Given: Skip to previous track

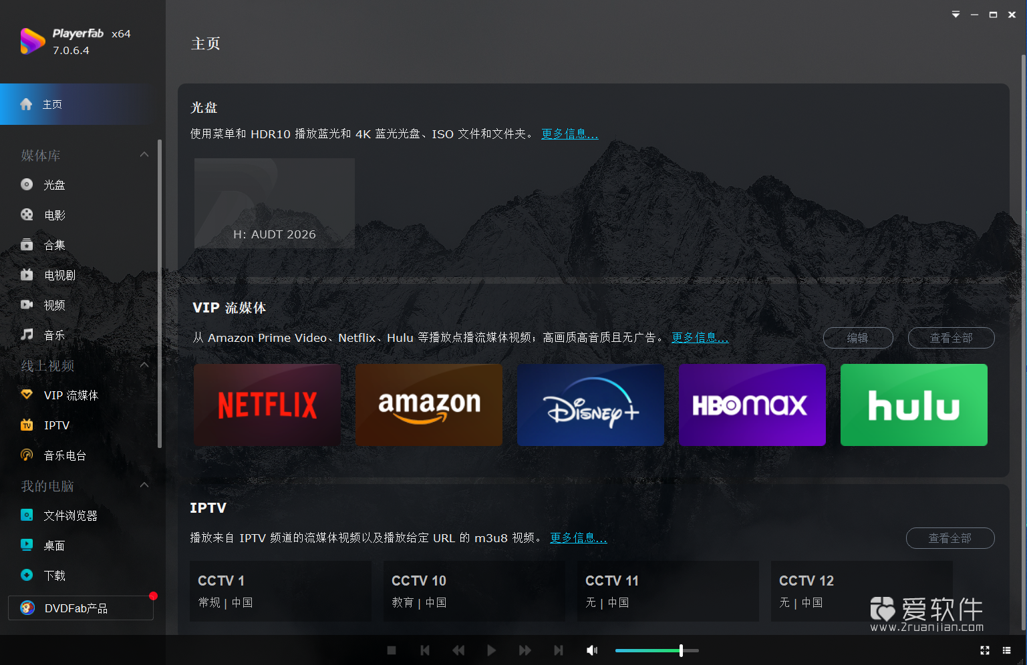Looking at the screenshot, I should click(425, 650).
